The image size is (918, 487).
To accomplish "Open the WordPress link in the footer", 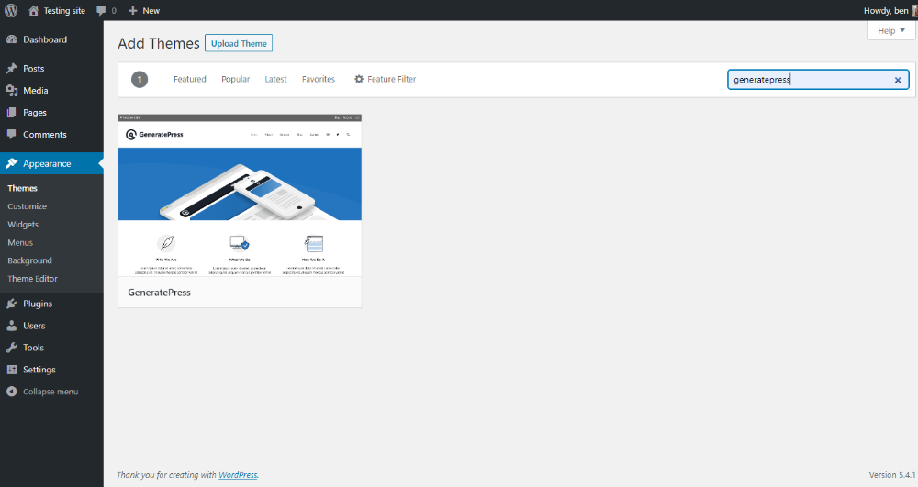I will click(x=238, y=475).
